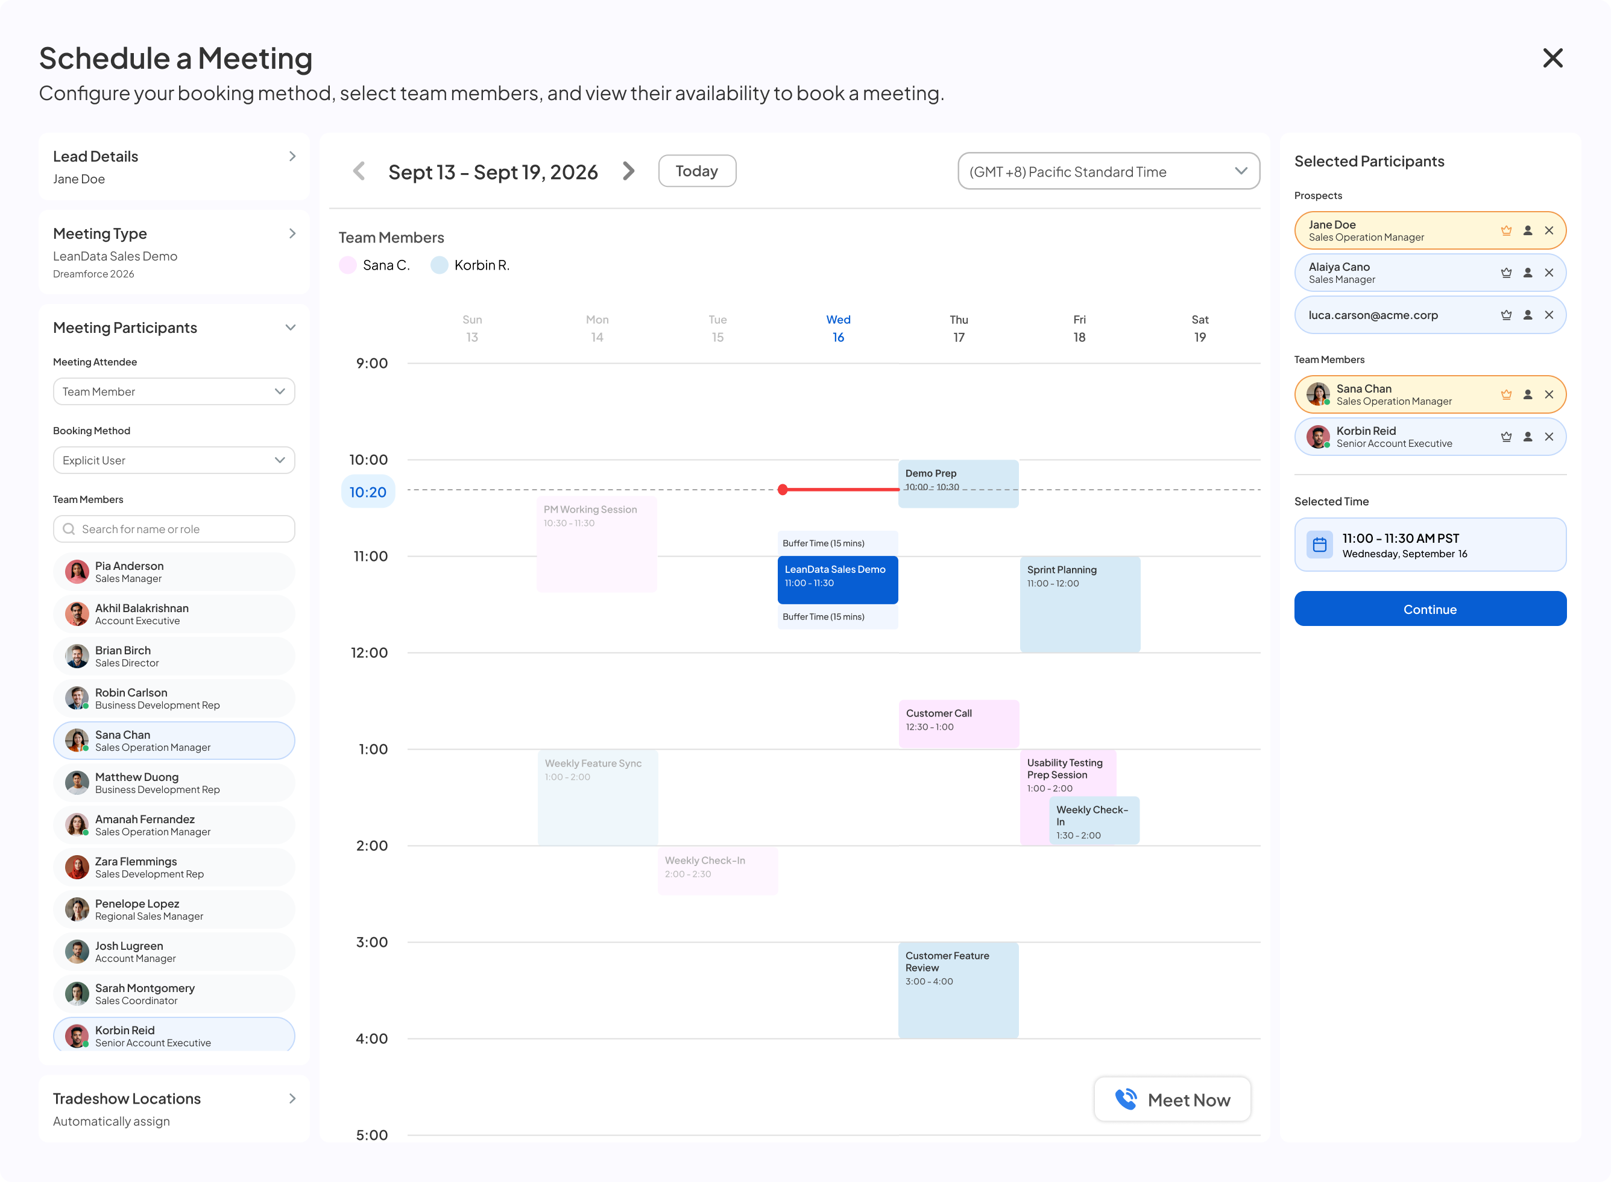This screenshot has height=1182, width=1611.
Task: Open the Booking Method Explicit User dropdown
Action: click(x=174, y=460)
